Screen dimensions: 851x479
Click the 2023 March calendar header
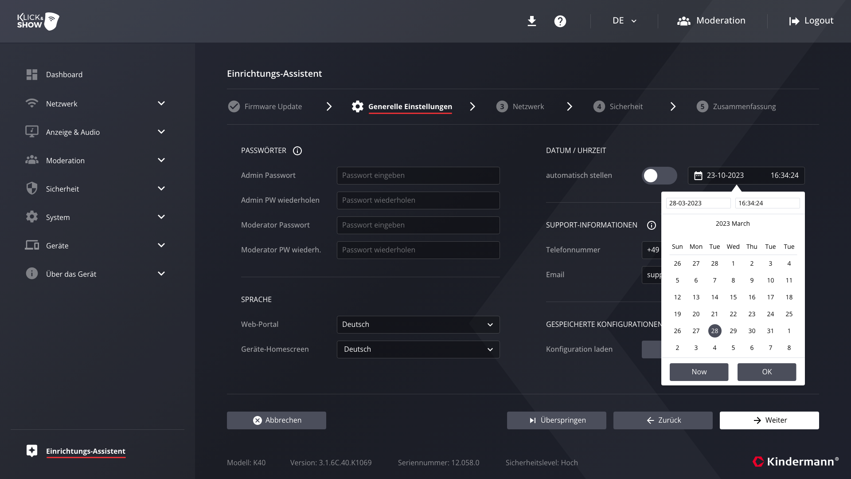coord(733,224)
